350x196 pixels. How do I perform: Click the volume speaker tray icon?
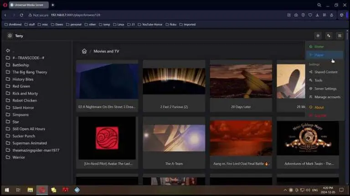tap(308, 190)
